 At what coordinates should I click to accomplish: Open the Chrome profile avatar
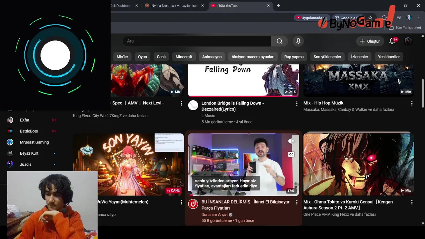[x=409, y=18]
